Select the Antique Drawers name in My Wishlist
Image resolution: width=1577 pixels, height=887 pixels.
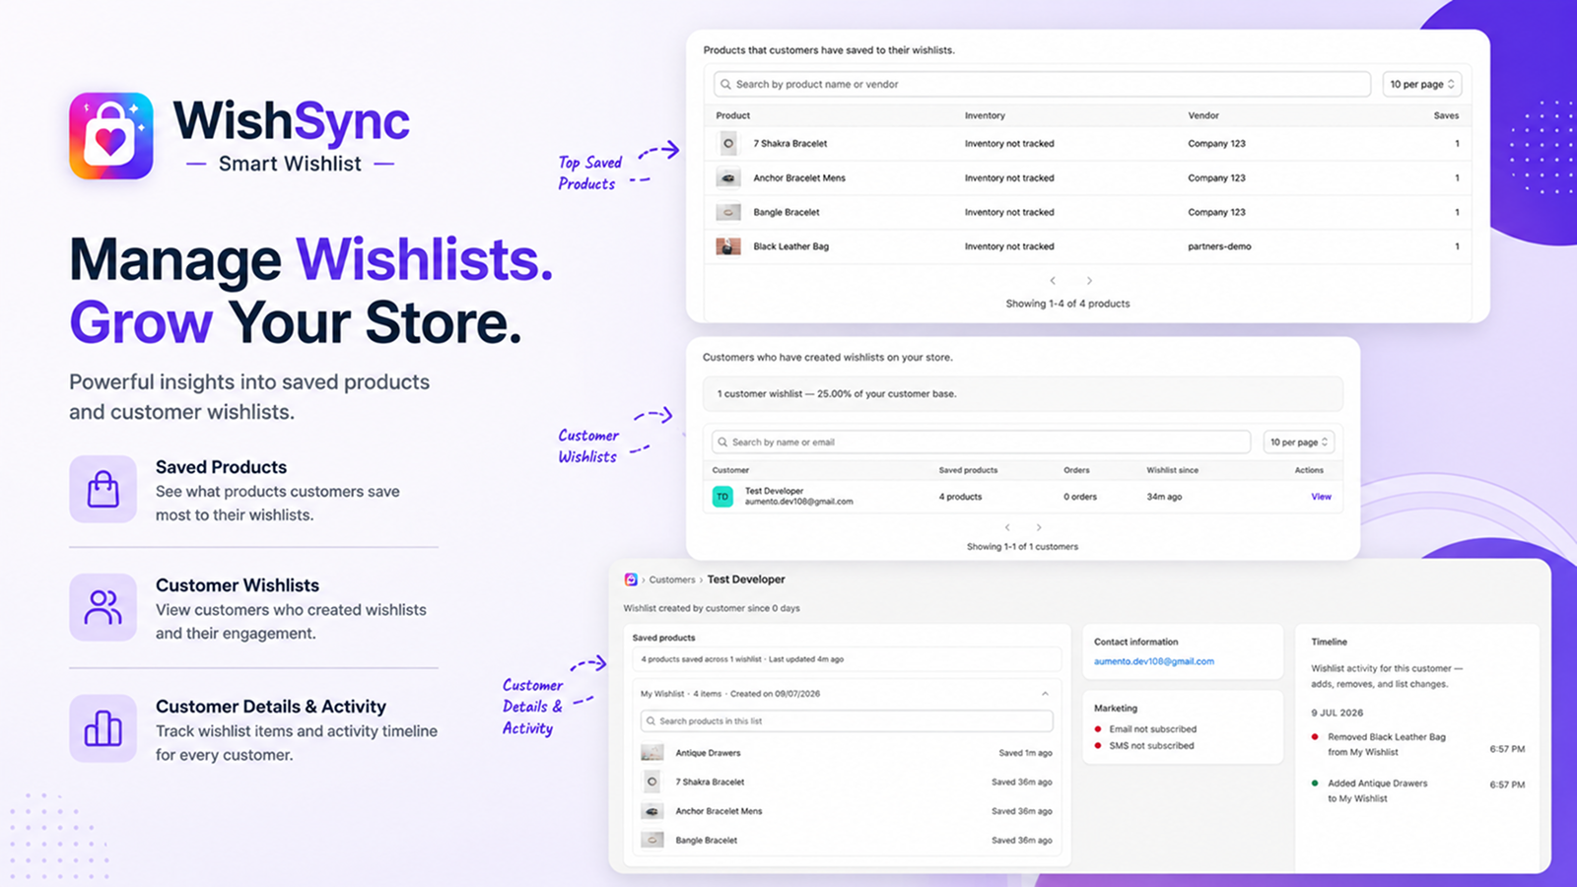pyautogui.click(x=708, y=753)
